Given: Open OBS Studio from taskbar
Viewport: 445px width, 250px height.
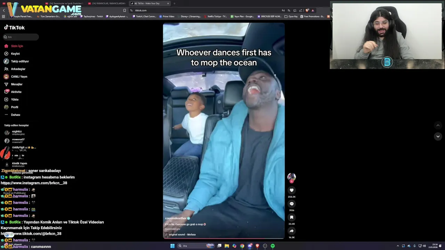Looking at the screenshot, I should [265, 246].
